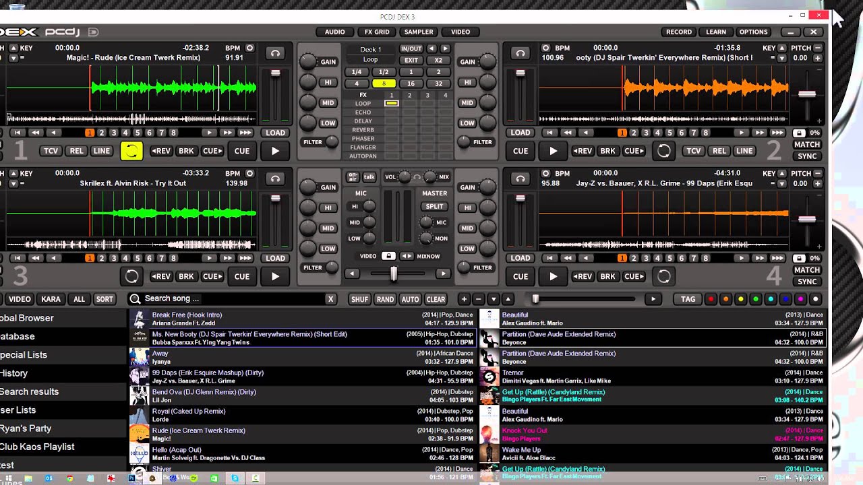Click the headphone cue icon on deck 1
The height and width of the screenshot is (485, 863).
[x=274, y=53]
